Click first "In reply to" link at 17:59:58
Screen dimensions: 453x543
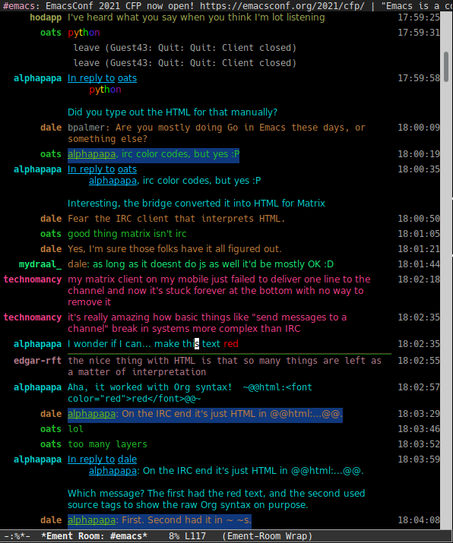[91, 78]
